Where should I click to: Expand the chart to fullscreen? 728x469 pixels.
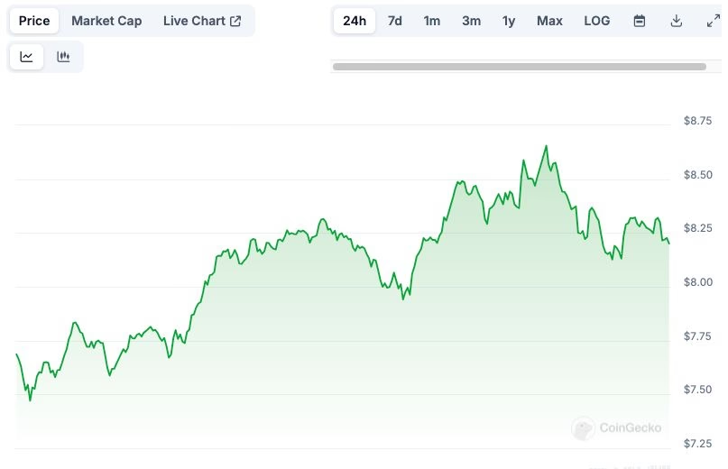pyautogui.click(x=712, y=21)
